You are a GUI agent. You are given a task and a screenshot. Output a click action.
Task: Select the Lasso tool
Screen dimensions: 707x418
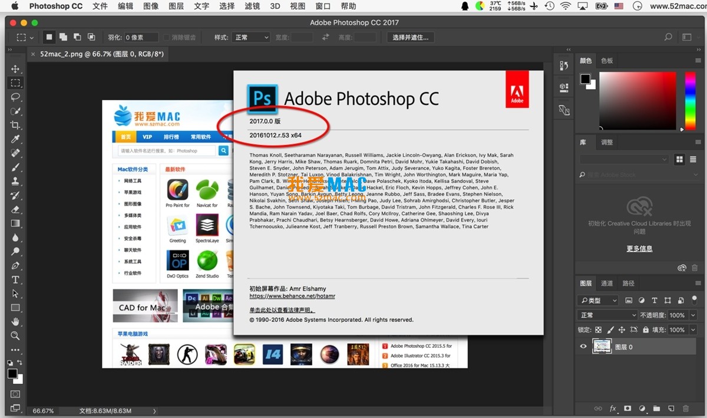coord(15,97)
